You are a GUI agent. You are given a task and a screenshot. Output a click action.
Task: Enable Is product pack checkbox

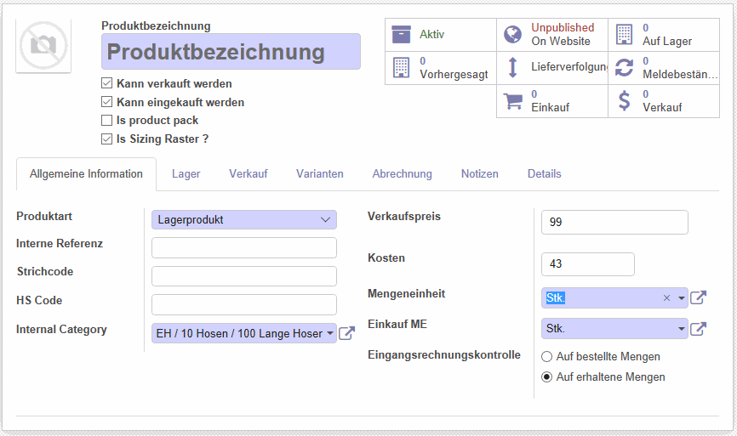[x=106, y=121]
